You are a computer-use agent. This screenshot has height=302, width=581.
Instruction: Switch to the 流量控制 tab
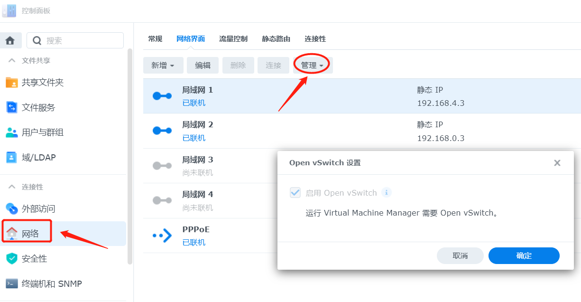click(233, 39)
